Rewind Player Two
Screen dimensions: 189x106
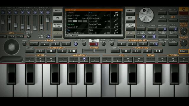tap(126, 51)
